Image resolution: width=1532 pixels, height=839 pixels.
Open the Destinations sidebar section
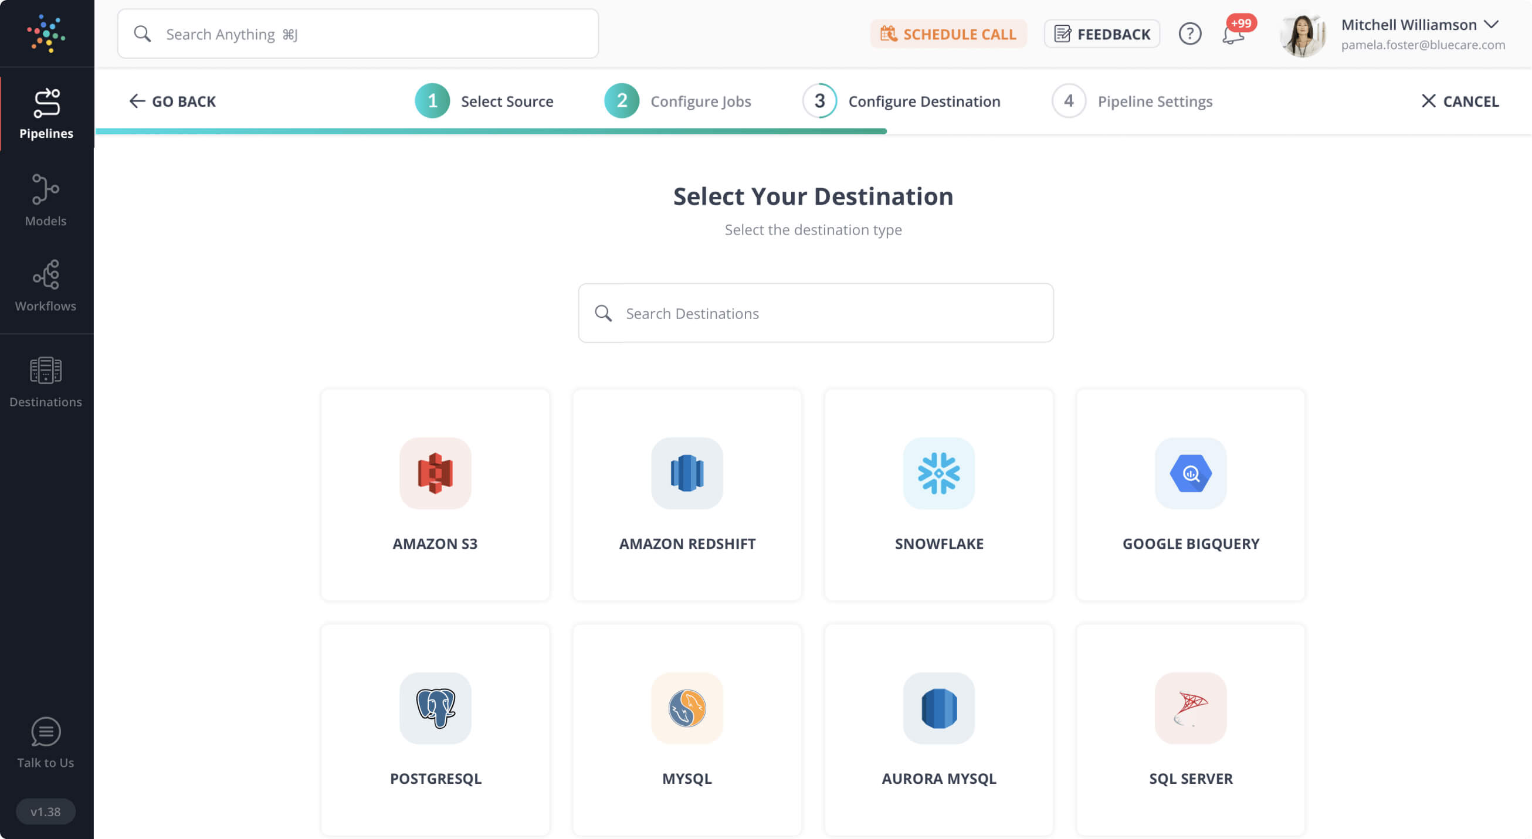tap(46, 382)
